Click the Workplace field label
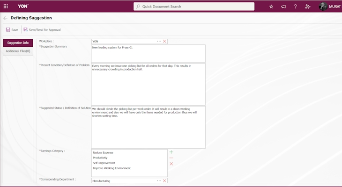Image resolution: width=342 pixels, height=187 pixels. 46,41
